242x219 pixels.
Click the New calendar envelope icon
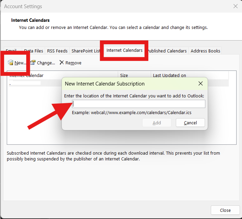pos(11,63)
